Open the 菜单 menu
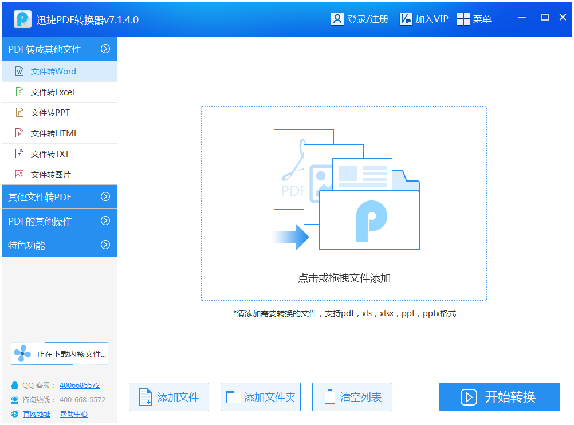This screenshot has height=425, width=574. click(482, 19)
